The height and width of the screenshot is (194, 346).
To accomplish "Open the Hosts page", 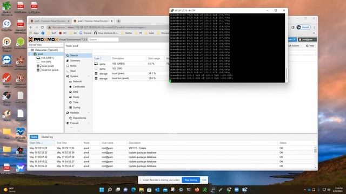I will point(76,97).
